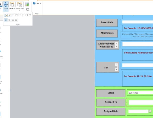Select the Attachments label
Image resolution: width=153 pixels, height=118 pixels.
pyautogui.click(x=107, y=34)
